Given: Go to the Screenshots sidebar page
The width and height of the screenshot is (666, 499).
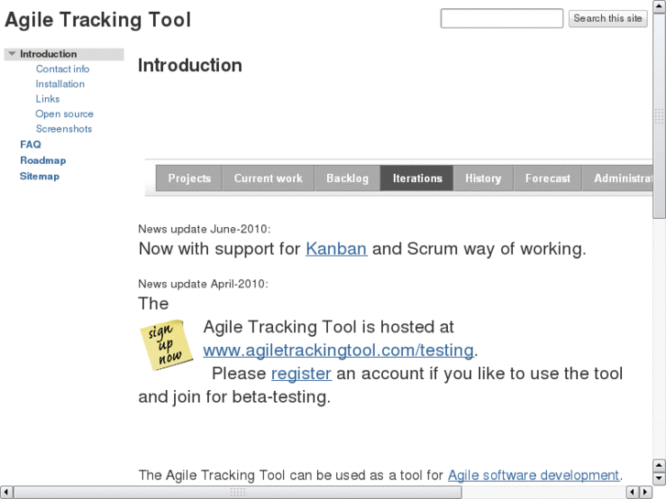Looking at the screenshot, I should (64, 129).
